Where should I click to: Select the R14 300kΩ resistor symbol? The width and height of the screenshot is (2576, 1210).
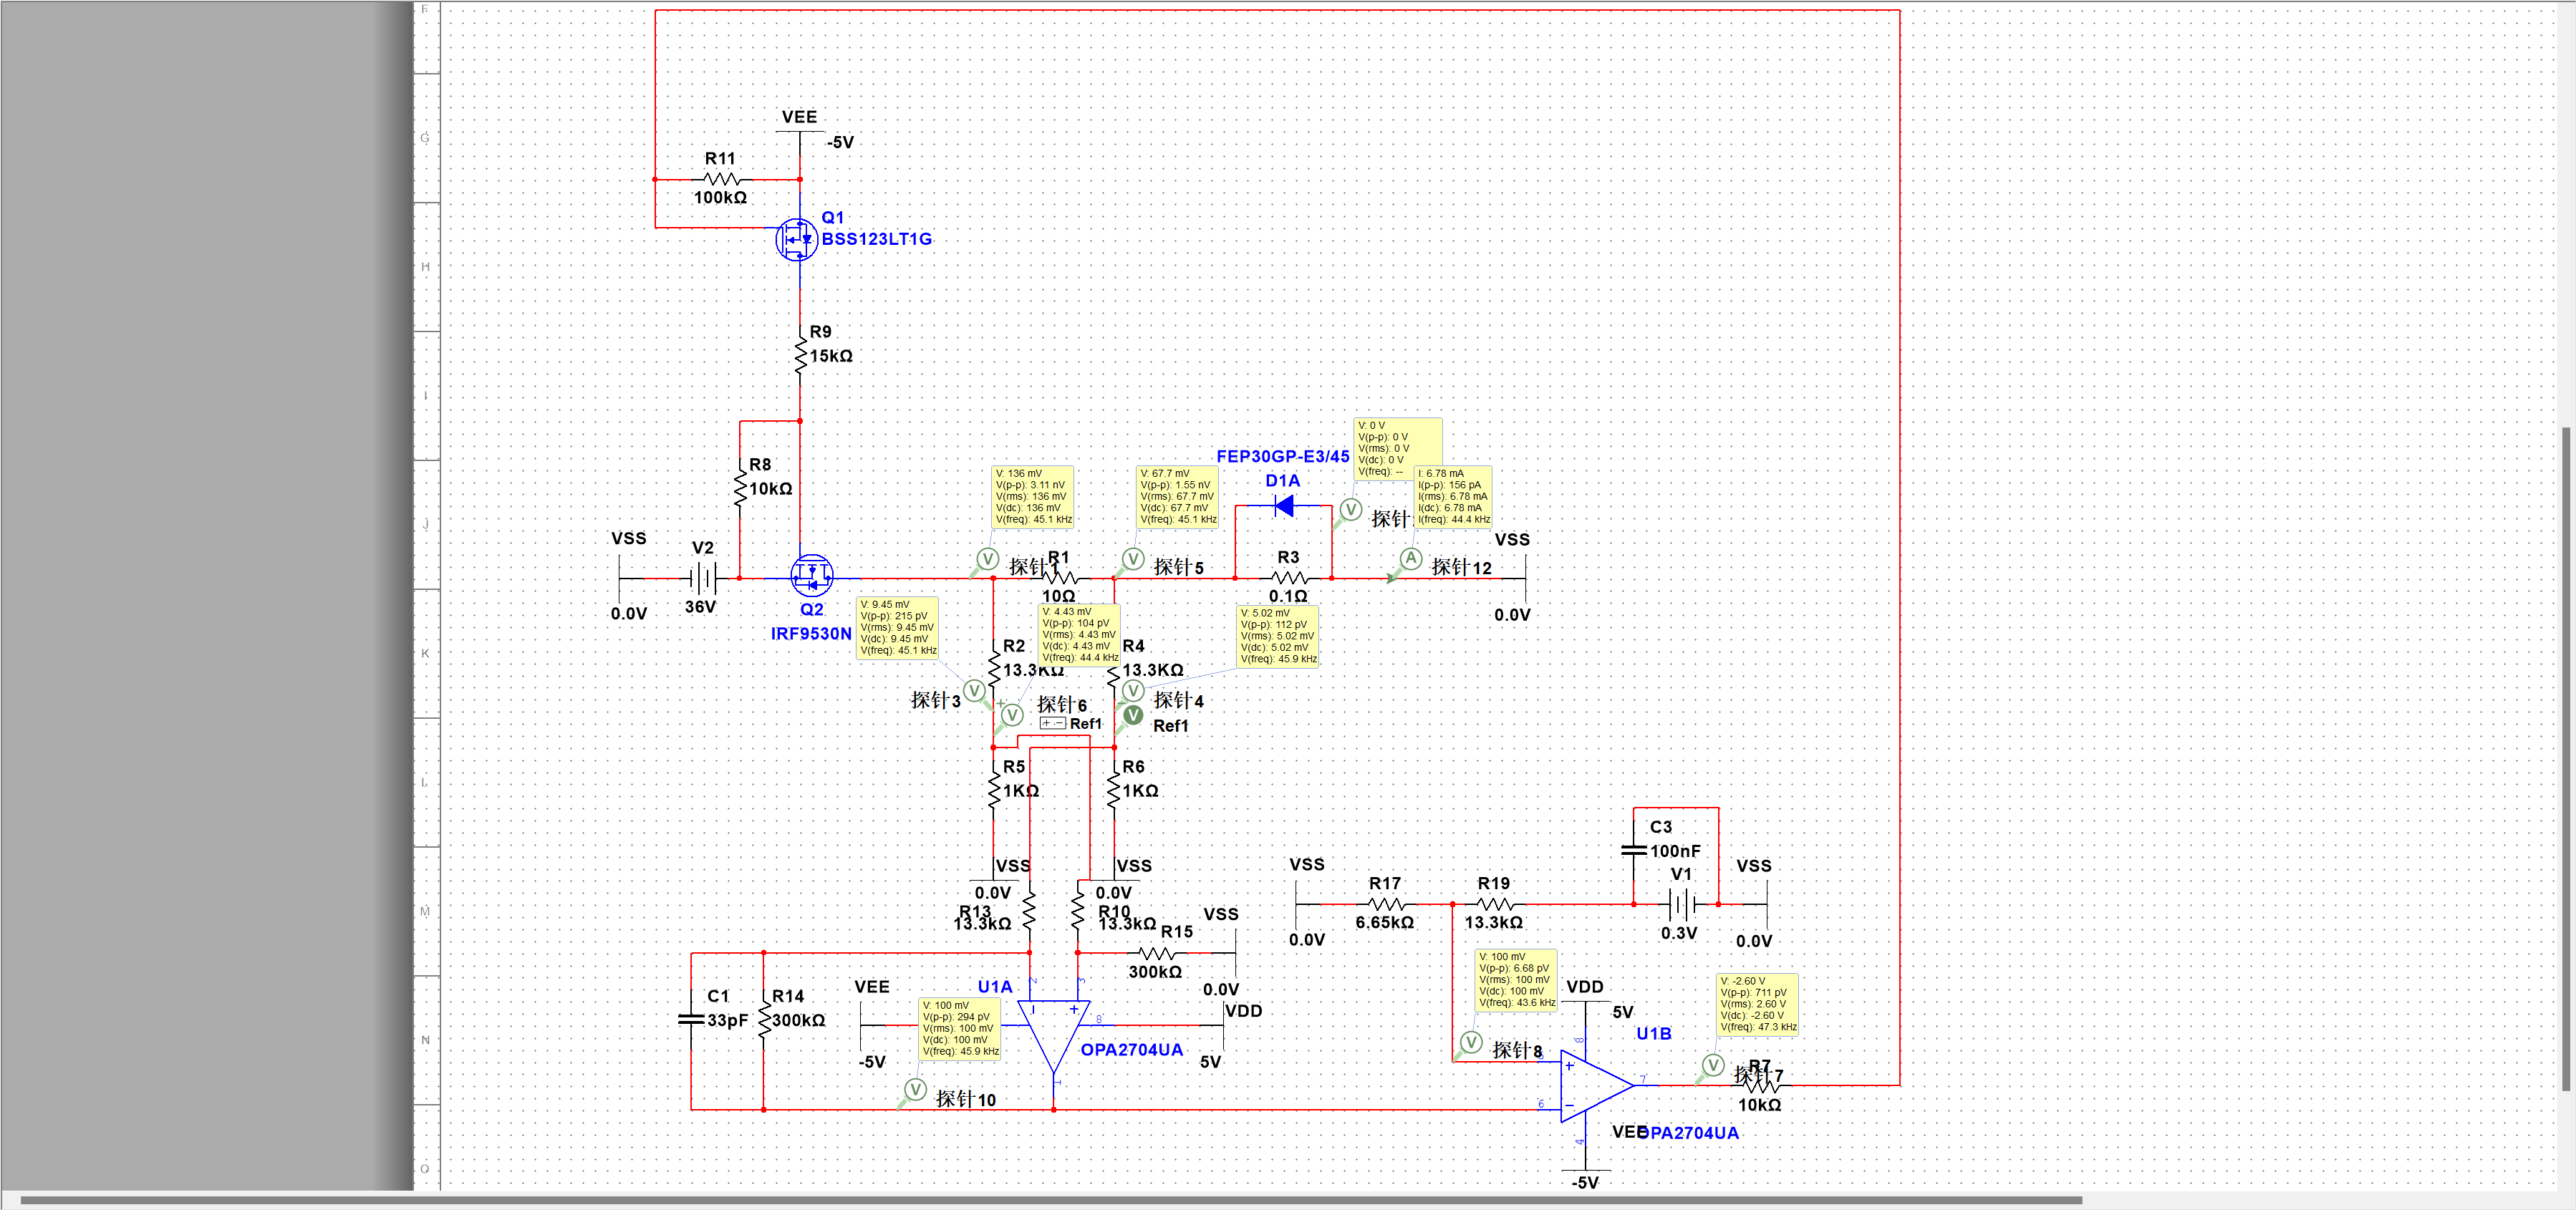click(x=764, y=1021)
